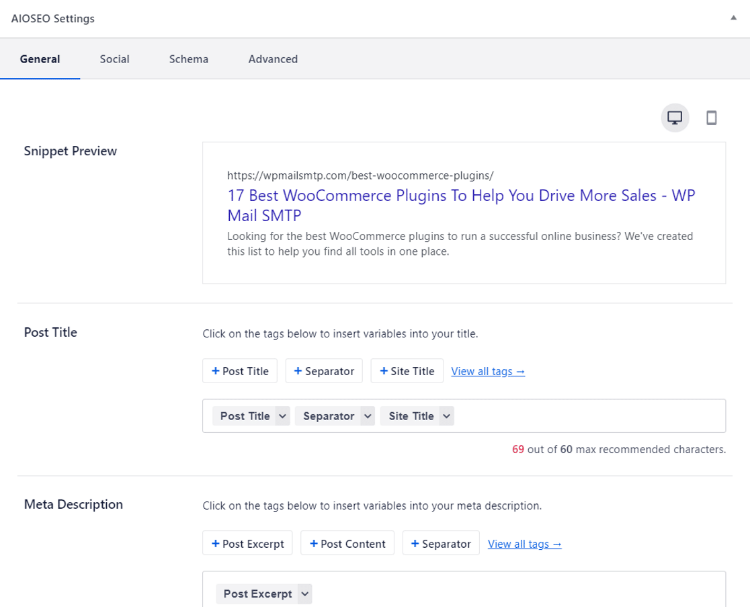Insert Site Title tag button
This screenshot has width=750, height=607.
click(x=407, y=371)
